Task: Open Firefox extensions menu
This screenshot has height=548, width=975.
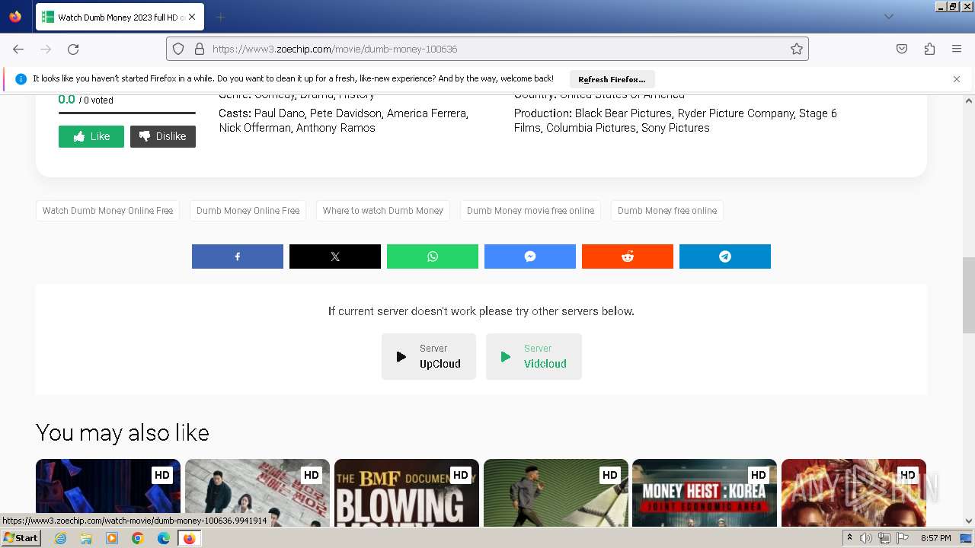Action: tap(929, 49)
